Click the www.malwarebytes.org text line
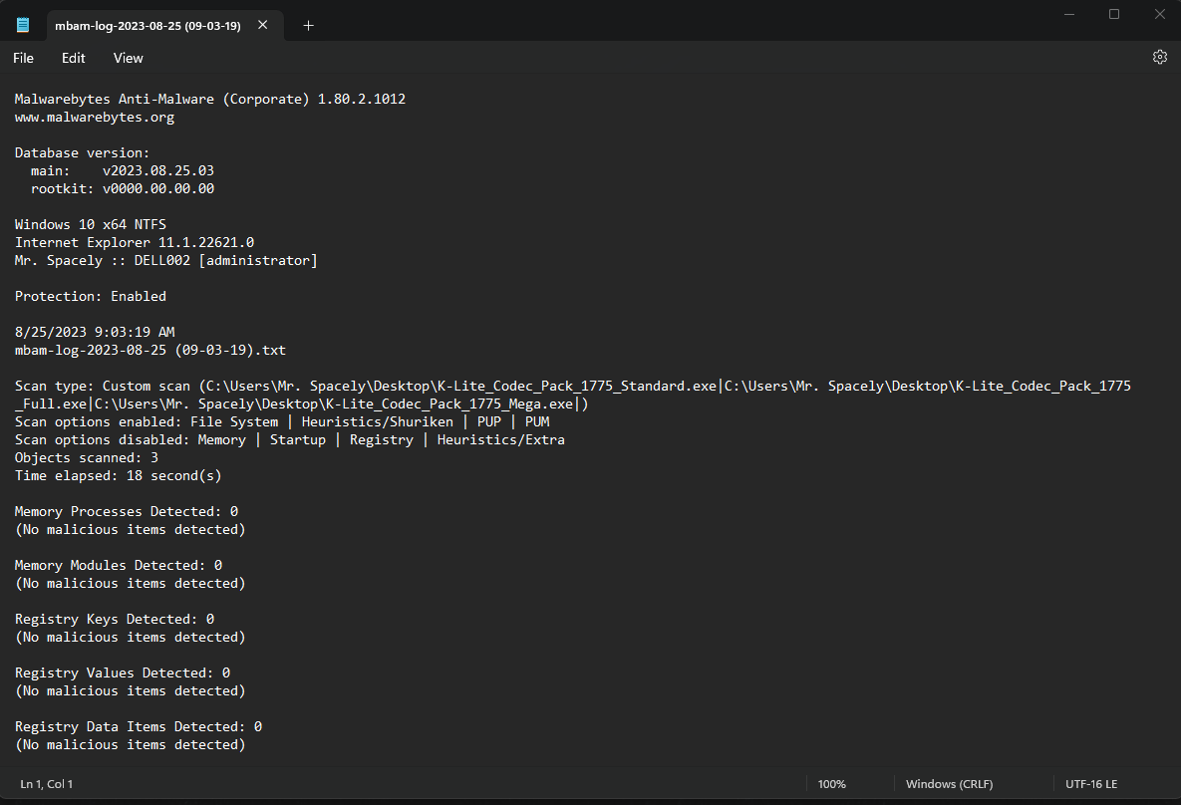The height and width of the screenshot is (805, 1181). (95, 117)
